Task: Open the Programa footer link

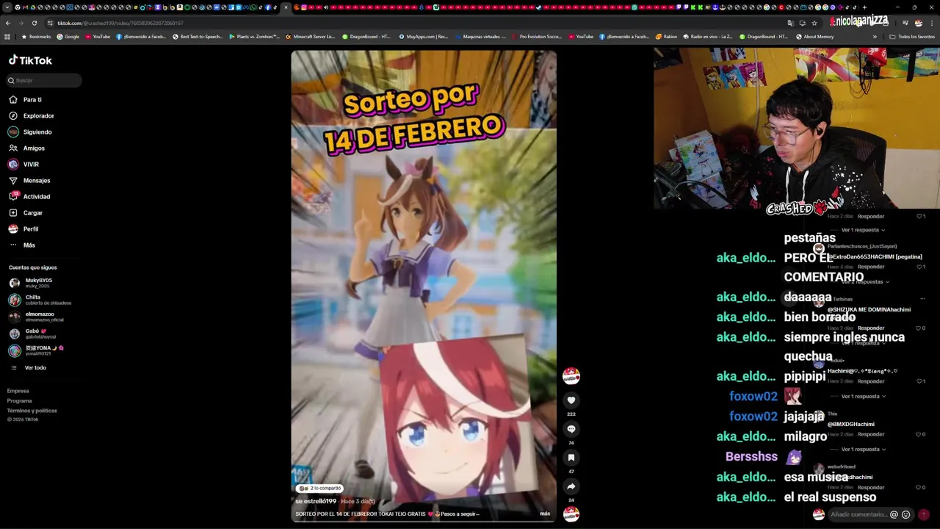Action: pos(20,400)
